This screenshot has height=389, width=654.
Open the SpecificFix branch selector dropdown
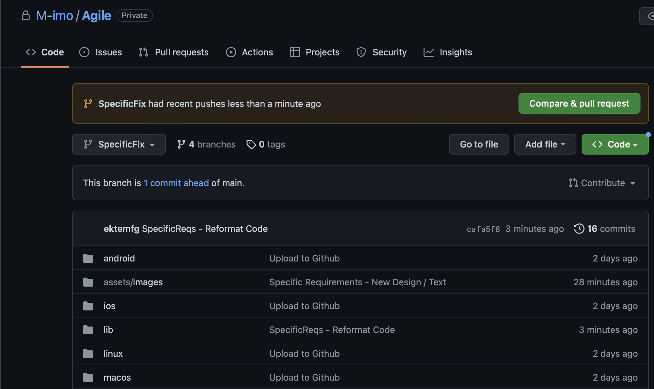(x=119, y=144)
